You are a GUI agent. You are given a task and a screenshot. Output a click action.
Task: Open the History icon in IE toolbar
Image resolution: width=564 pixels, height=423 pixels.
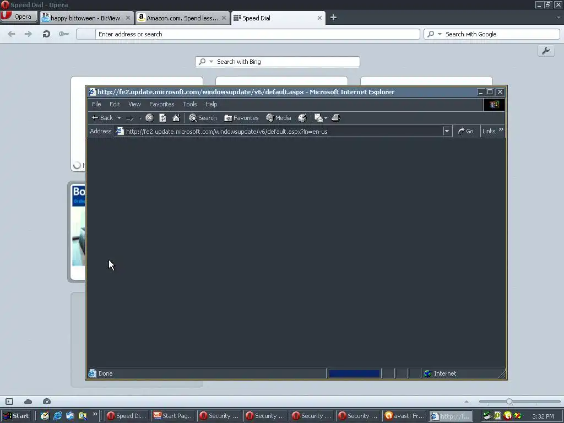pos(302,118)
